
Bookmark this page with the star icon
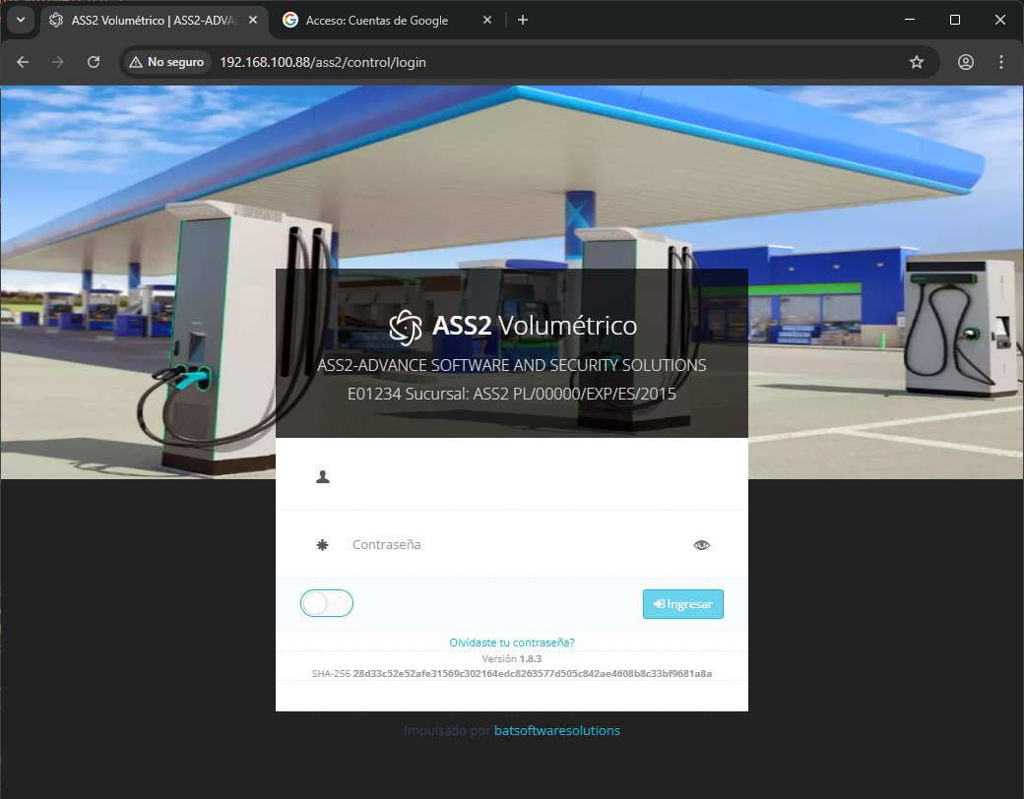917,62
